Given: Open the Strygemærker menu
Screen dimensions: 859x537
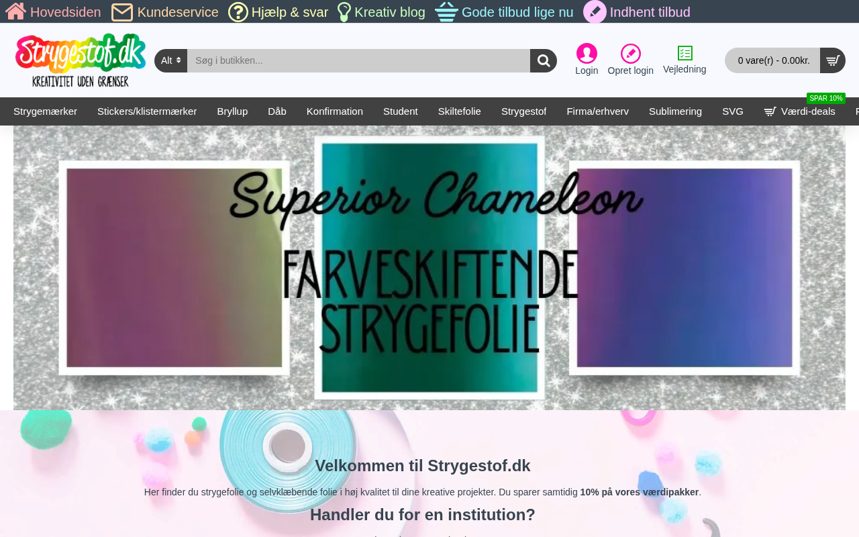Looking at the screenshot, I should coord(45,111).
